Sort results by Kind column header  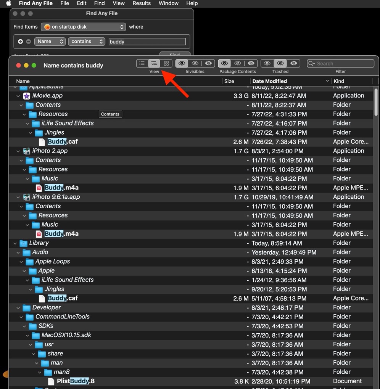click(x=352, y=81)
